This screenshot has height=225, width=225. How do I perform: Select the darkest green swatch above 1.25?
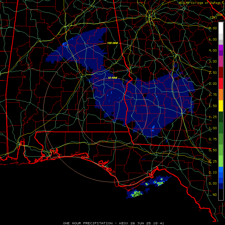point(221,117)
